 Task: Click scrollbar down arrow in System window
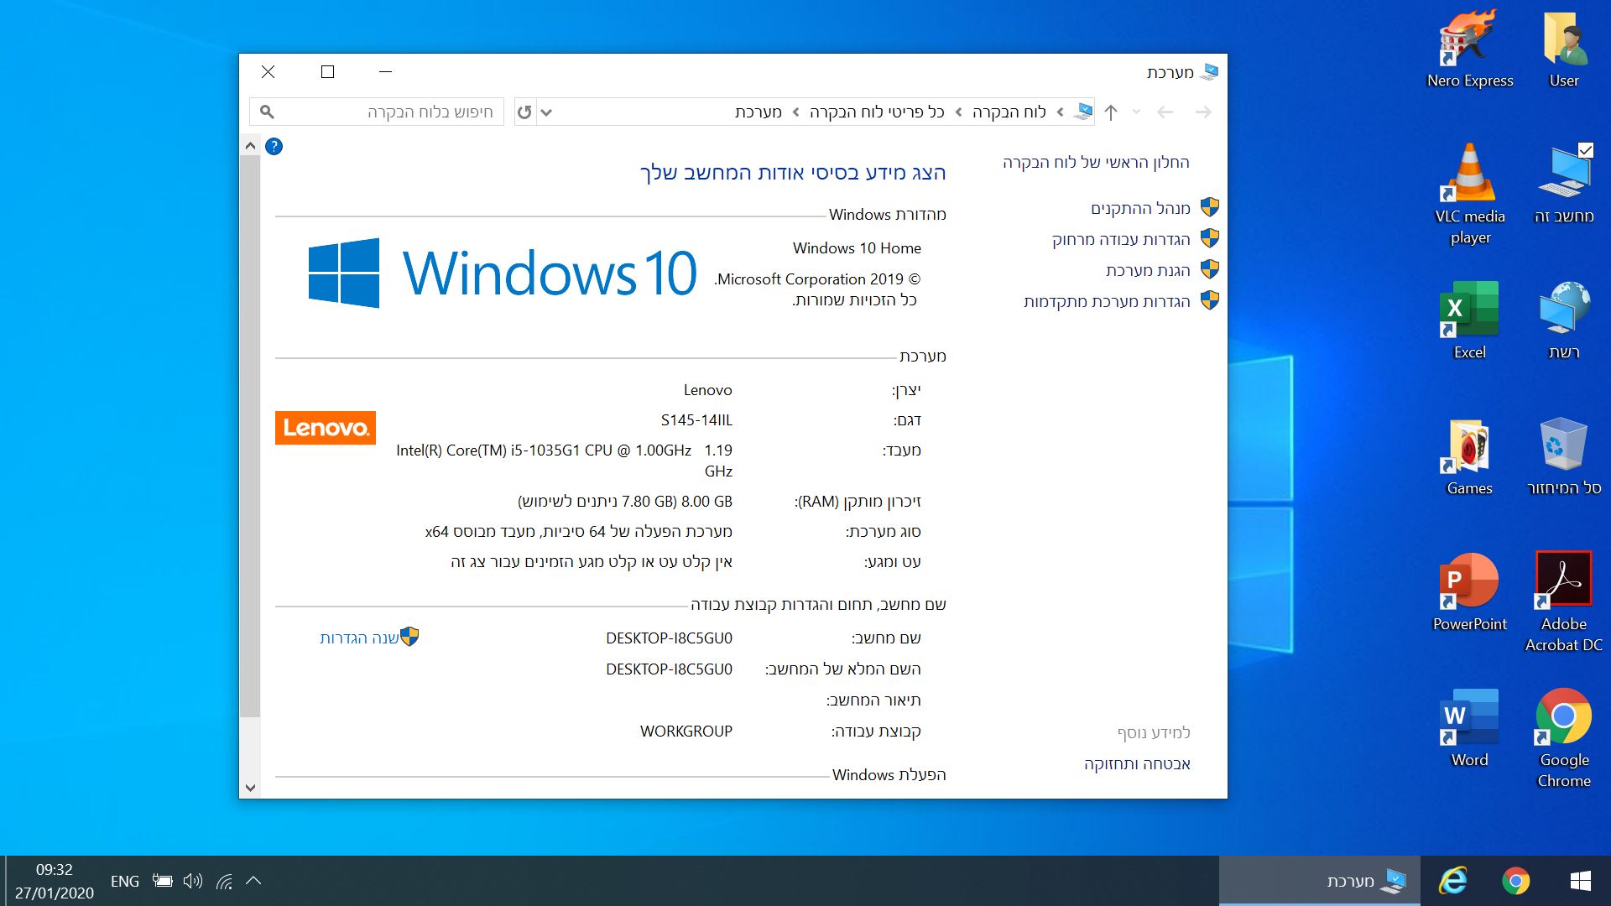click(250, 788)
